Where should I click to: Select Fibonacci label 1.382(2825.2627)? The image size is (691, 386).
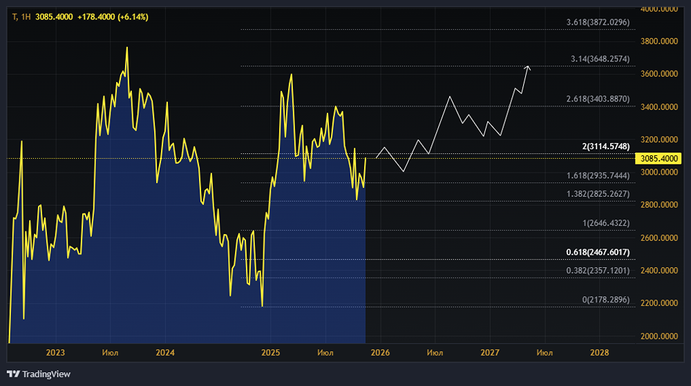point(598,194)
